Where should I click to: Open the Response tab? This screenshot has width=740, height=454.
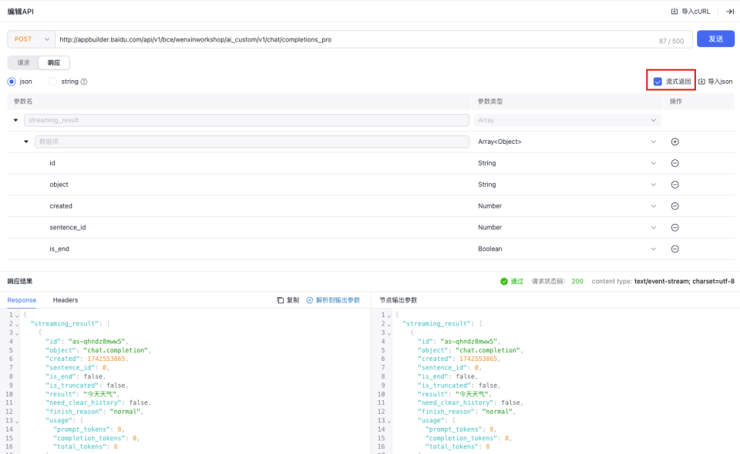coord(22,300)
